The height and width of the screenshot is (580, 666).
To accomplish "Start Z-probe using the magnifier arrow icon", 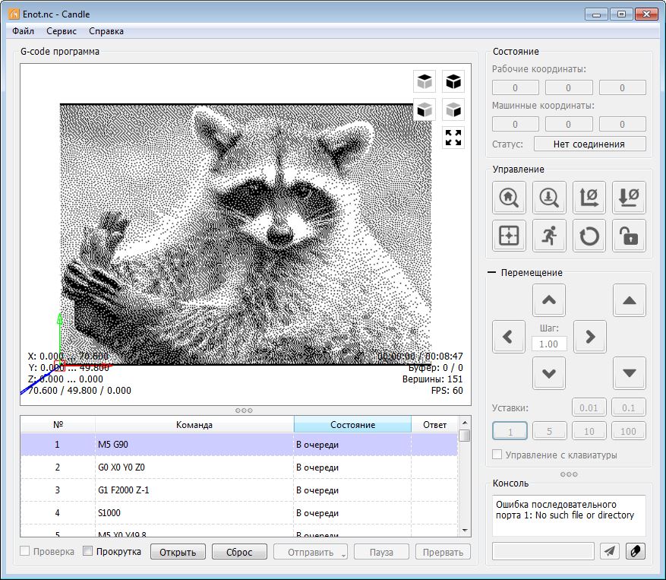I will (549, 197).
